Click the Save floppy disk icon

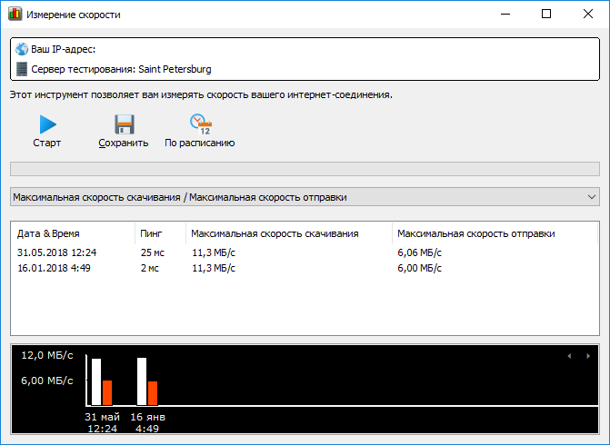pos(124,124)
